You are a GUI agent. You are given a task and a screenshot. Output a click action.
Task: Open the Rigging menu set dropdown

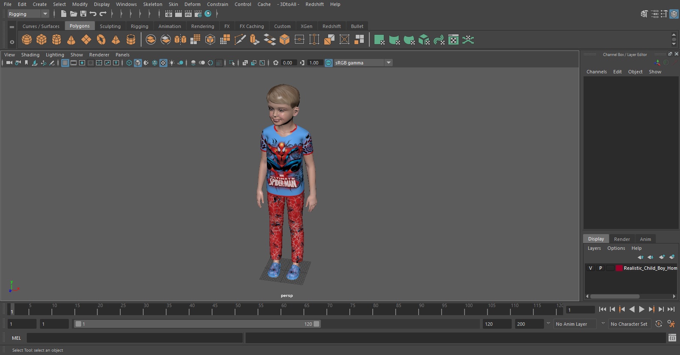28,14
